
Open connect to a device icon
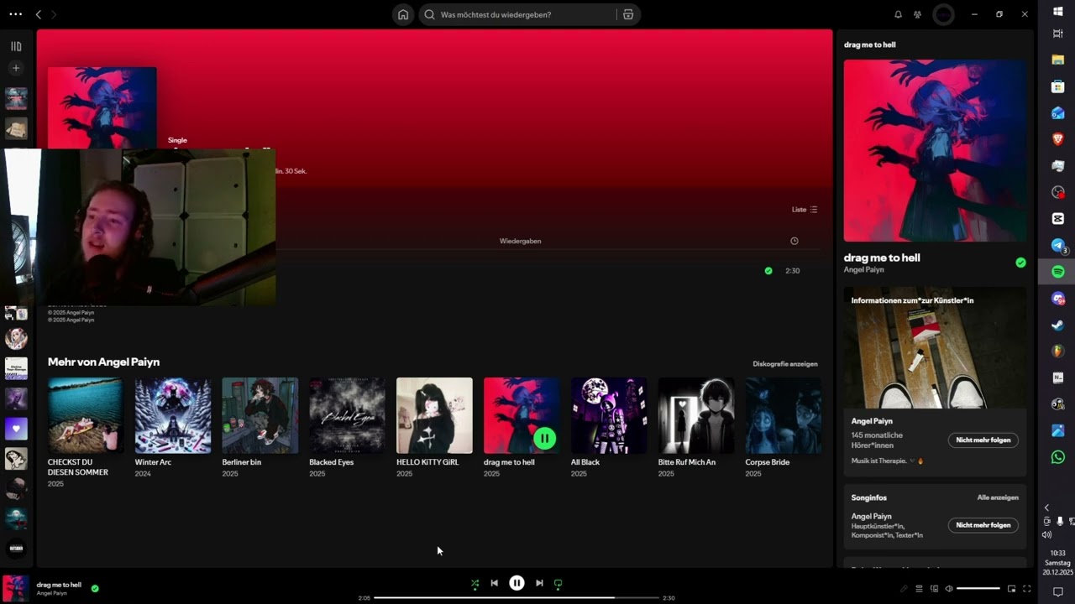pyautogui.click(x=934, y=589)
